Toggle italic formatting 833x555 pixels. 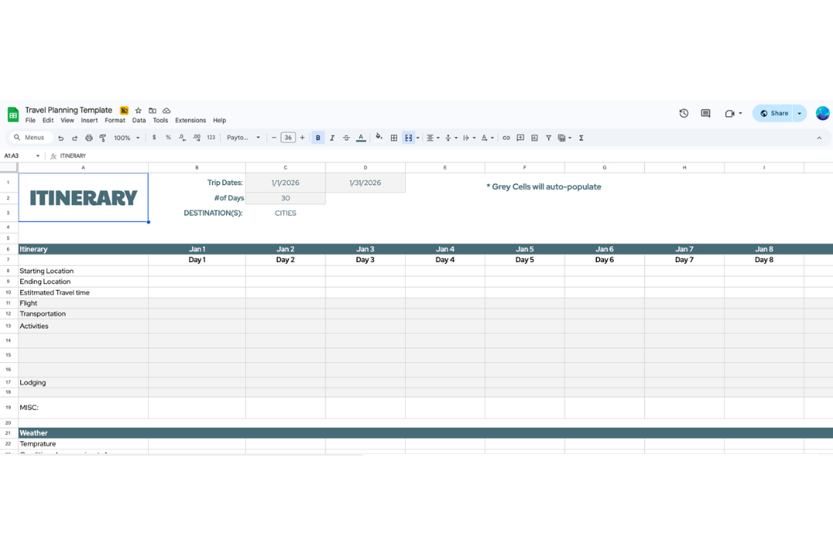point(332,138)
